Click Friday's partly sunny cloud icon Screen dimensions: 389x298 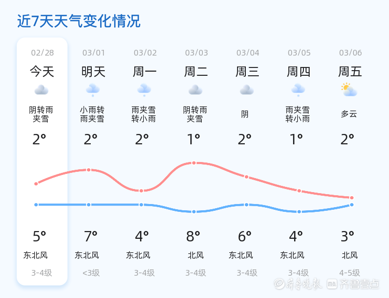[x=349, y=90]
